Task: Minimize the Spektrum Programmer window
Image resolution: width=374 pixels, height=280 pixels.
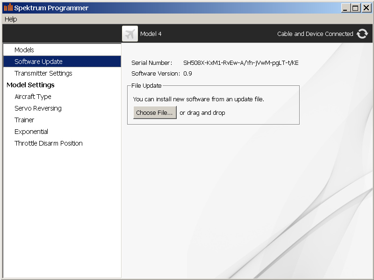Action: [x=346, y=8]
